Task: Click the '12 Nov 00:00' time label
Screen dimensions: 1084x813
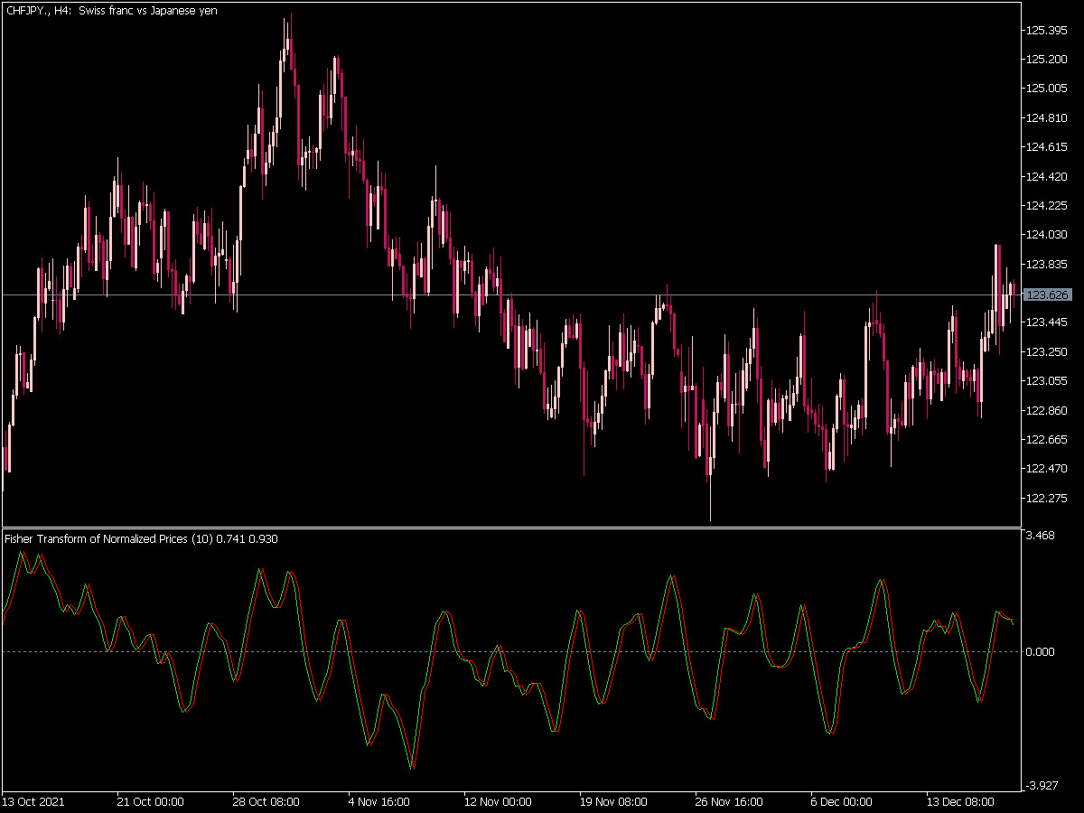Action: [498, 802]
